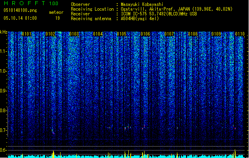Click the meteor echo cluster near 0105

click(x=128, y=128)
